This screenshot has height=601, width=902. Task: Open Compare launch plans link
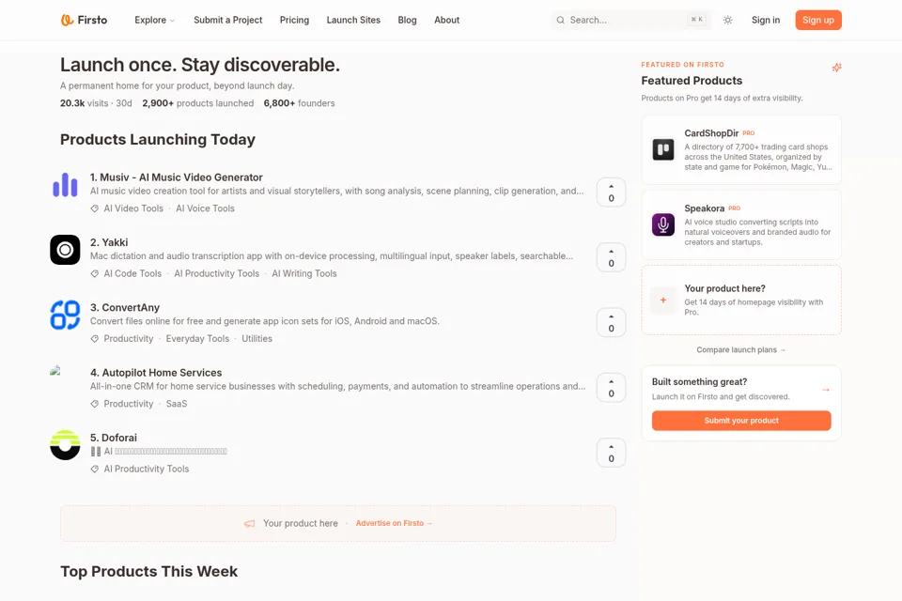point(741,349)
